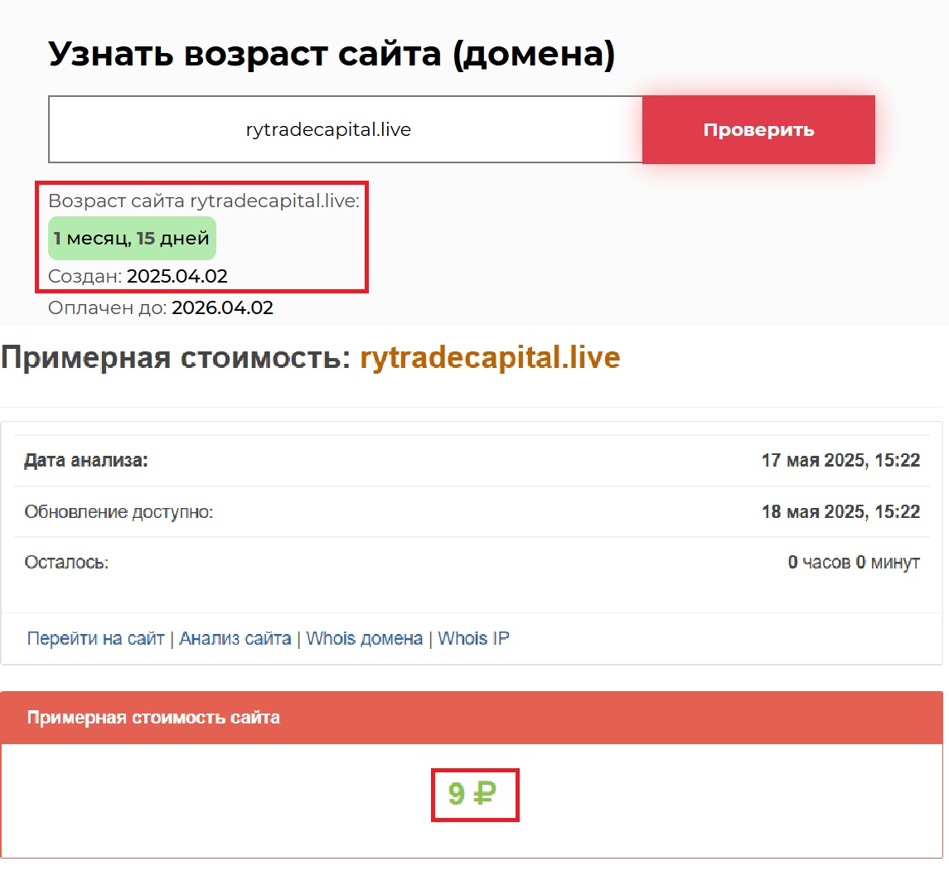The height and width of the screenshot is (871, 949).
Task: Open the "Анализ сайта" link
Action: pyautogui.click(x=235, y=639)
